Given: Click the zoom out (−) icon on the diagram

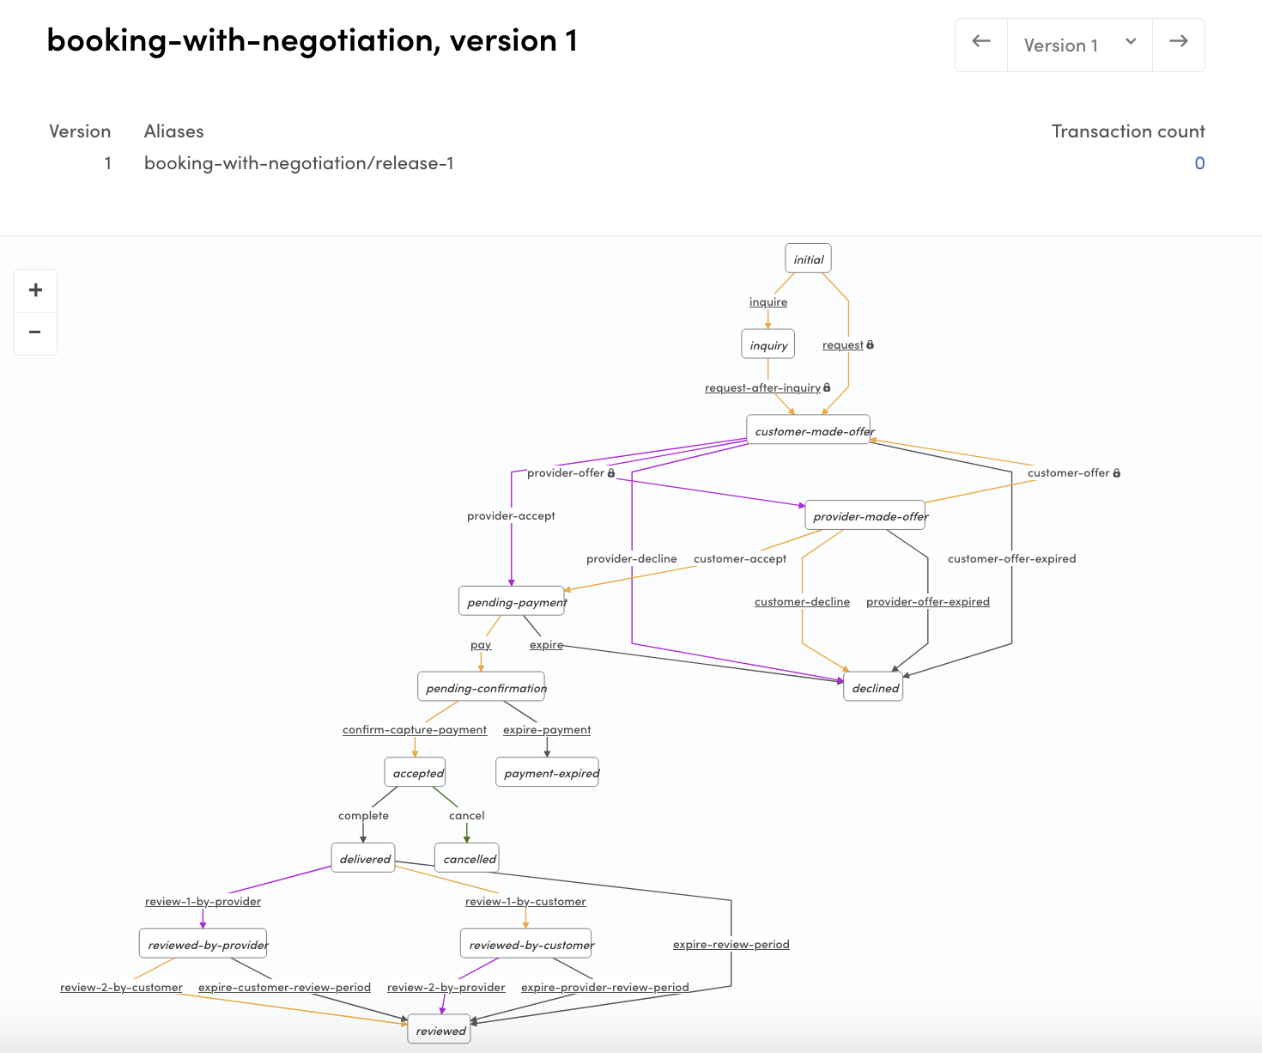Looking at the screenshot, I should click(x=35, y=333).
